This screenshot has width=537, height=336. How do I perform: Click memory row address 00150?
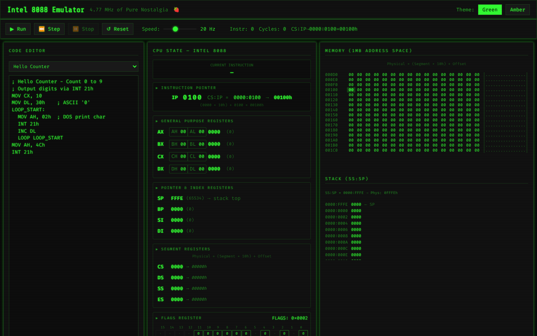coord(331,115)
